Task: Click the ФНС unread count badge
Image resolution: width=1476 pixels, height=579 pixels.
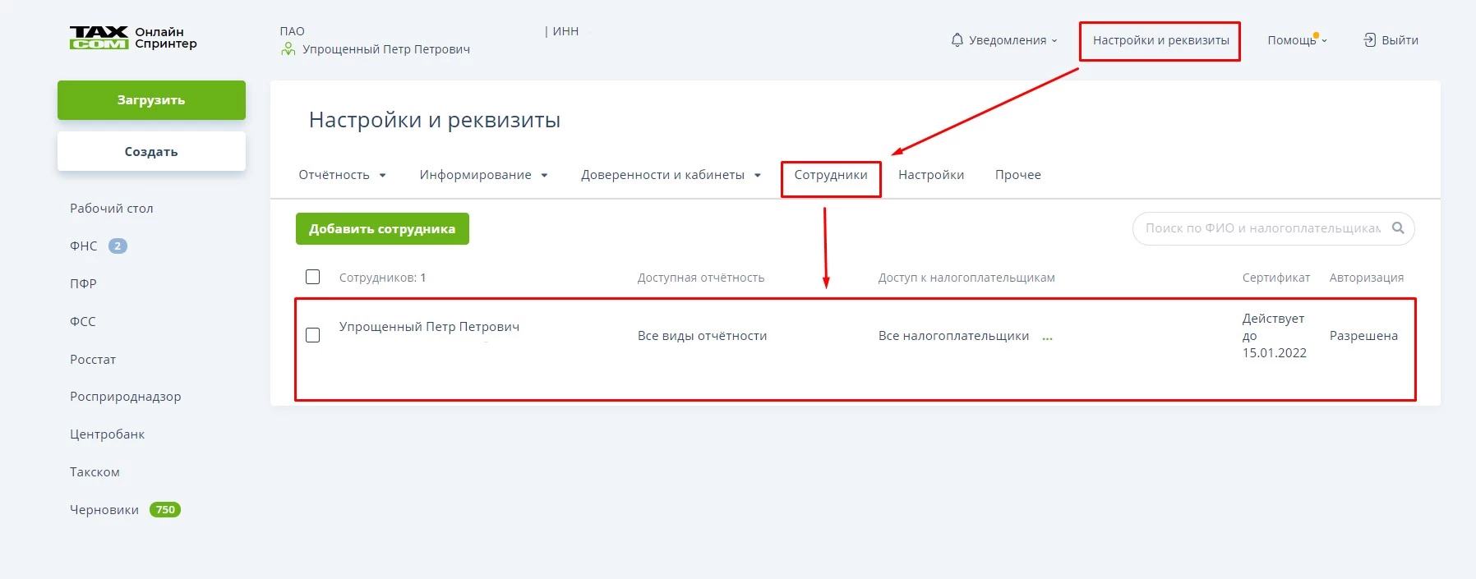Action: (118, 246)
